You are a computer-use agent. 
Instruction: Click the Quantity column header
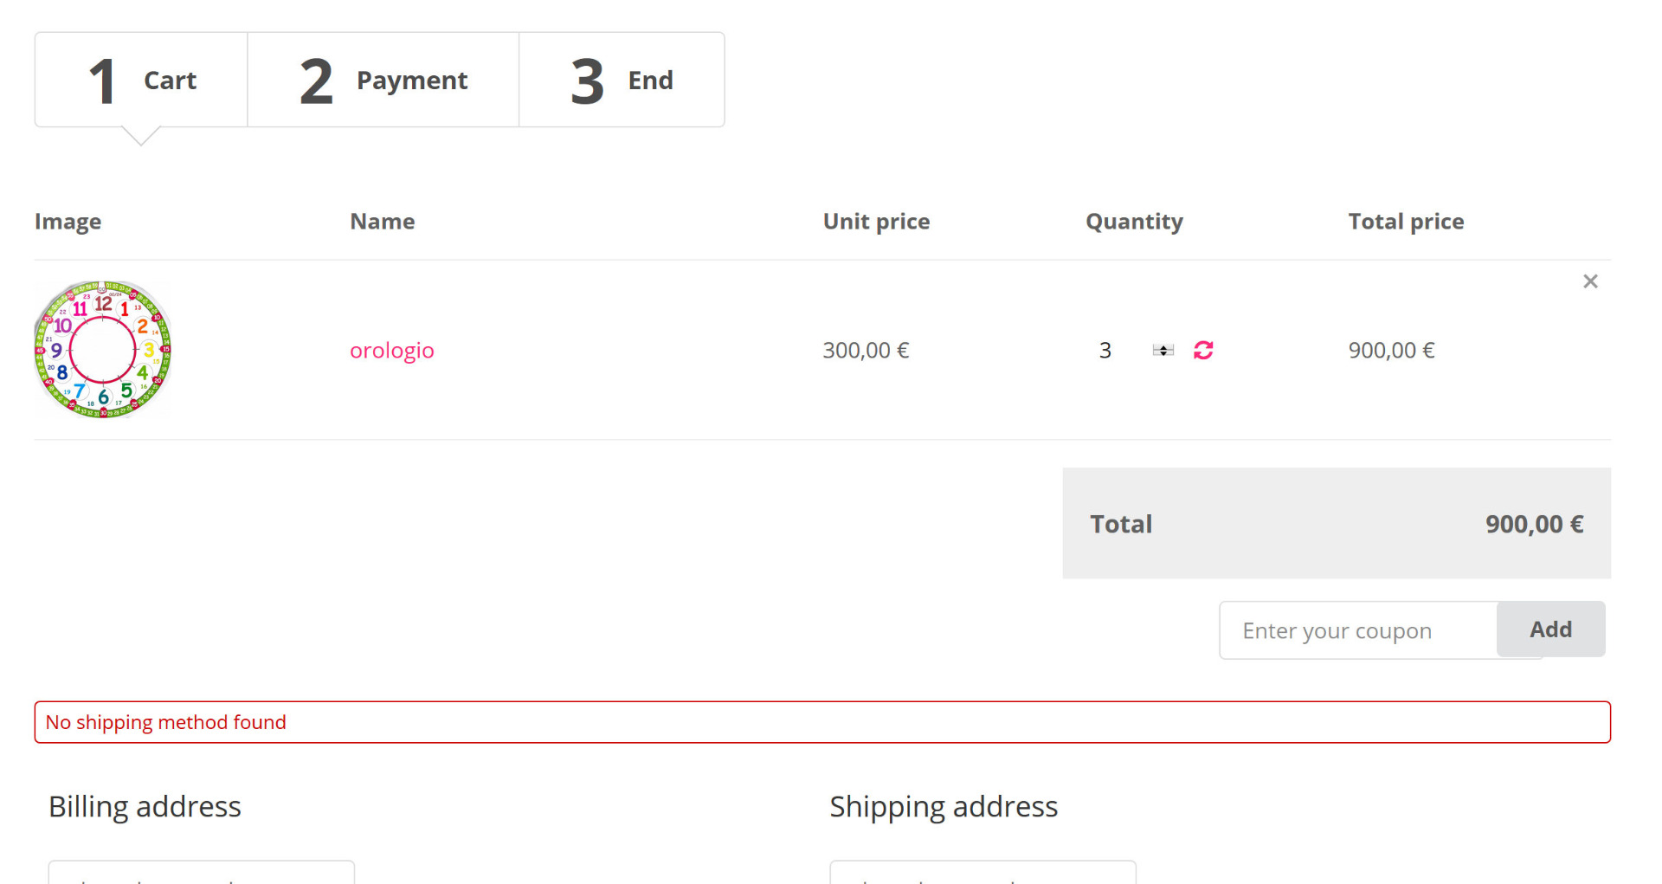(x=1134, y=222)
